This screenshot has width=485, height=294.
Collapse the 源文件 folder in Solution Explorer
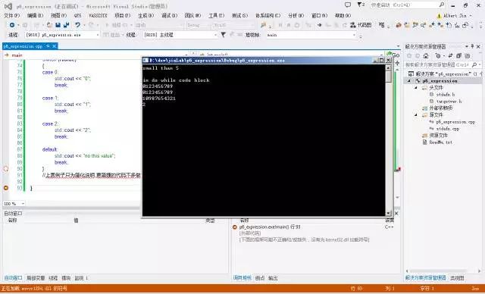point(416,115)
